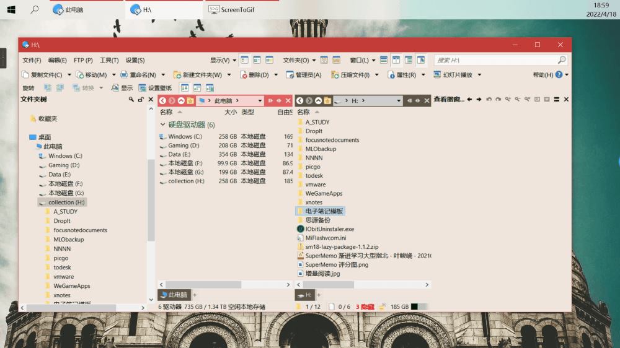Image resolution: width=620 pixels, height=348 pixels.
Task: Click the lock icon in folder tree header
Action: (x=141, y=100)
